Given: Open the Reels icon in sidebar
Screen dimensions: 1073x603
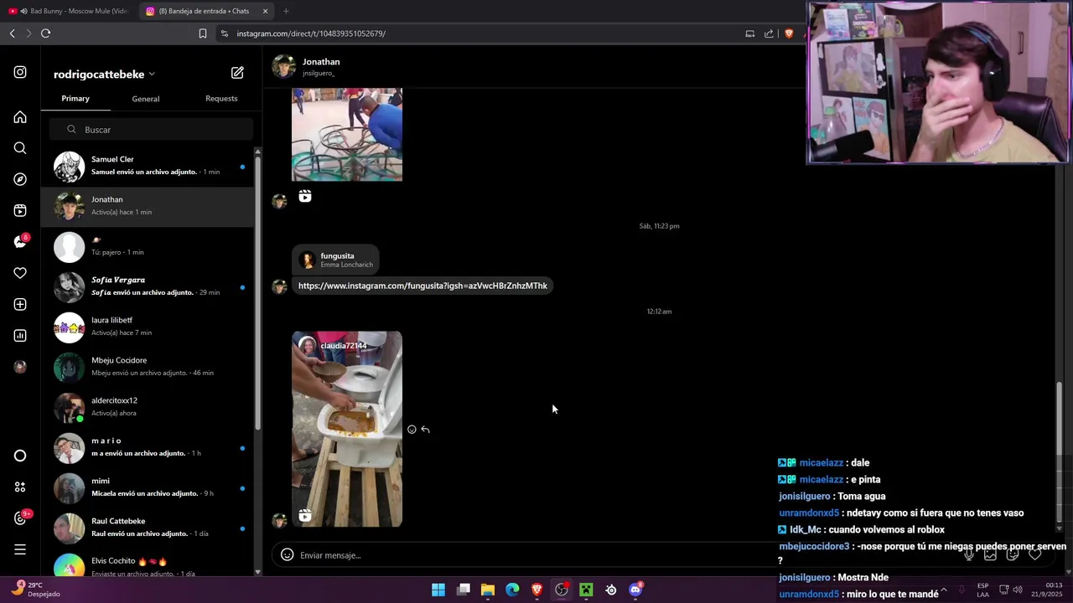Looking at the screenshot, I should (20, 210).
